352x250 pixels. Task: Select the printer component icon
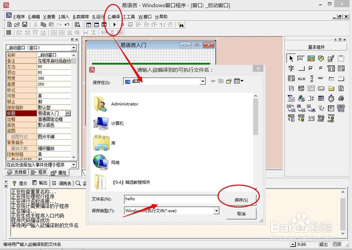(341, 98)
